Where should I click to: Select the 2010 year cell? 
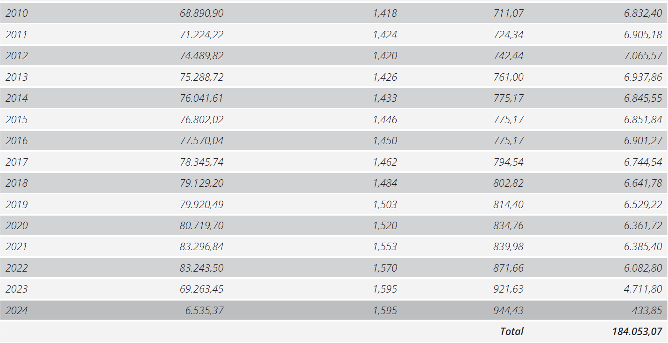coord(17,14)
